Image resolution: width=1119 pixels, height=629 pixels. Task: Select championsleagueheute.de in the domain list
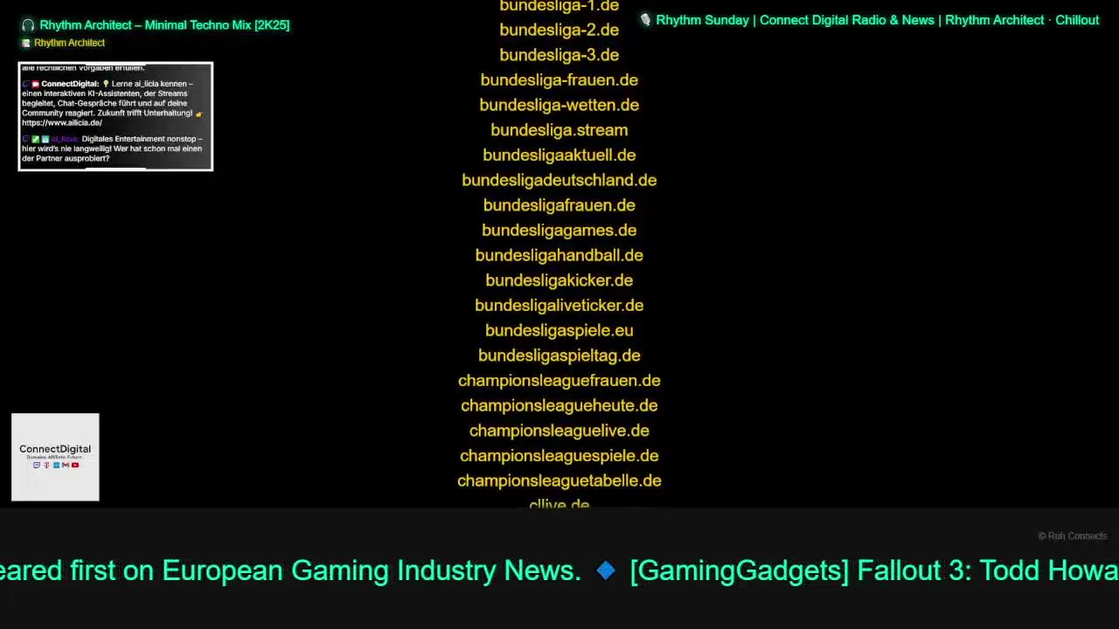pos(559,405)
